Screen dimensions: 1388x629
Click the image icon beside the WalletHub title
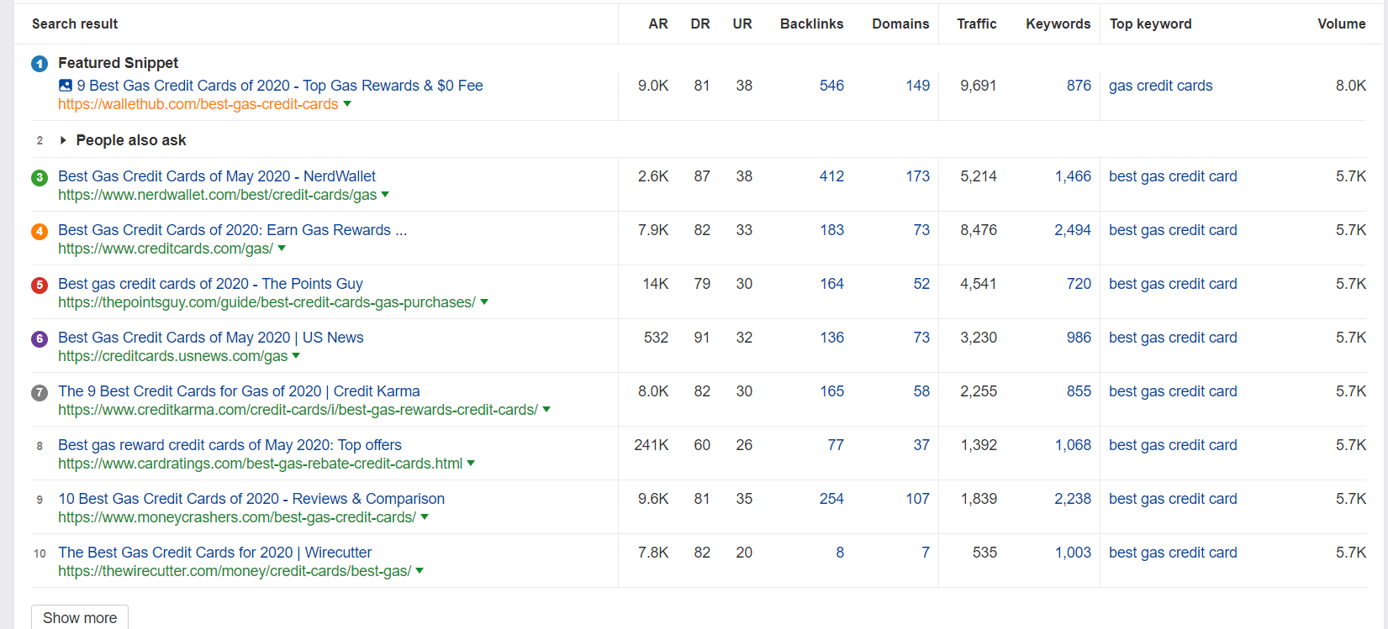coord(66,86)
